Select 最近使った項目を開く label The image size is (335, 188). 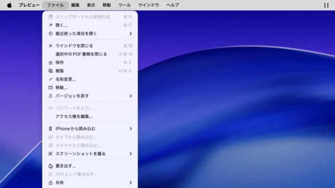76,33
